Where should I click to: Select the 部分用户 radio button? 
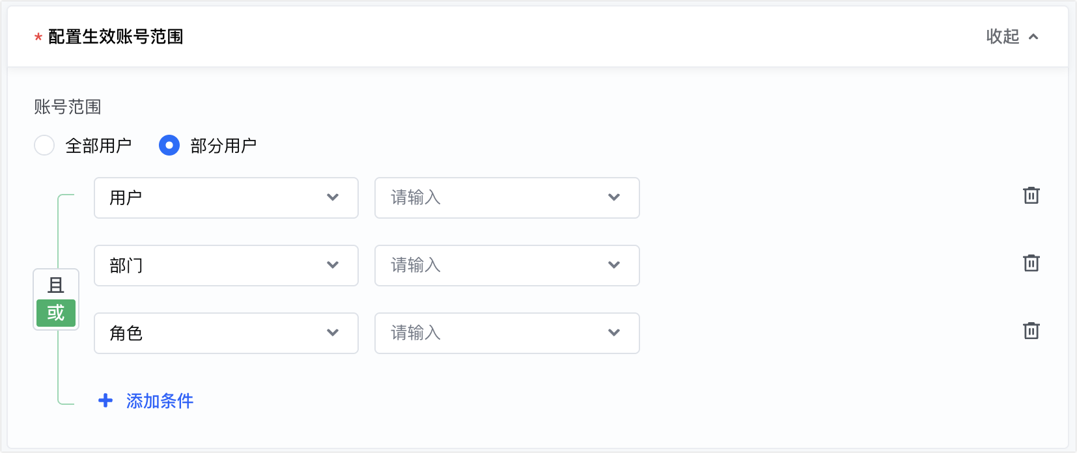click(x=169, y=145)
